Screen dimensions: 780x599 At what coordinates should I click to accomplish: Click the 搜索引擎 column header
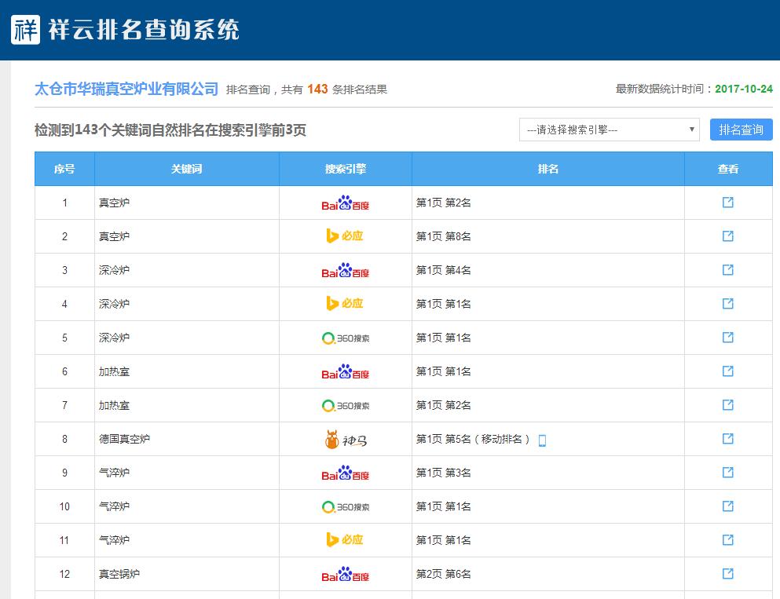pos(345,169)
